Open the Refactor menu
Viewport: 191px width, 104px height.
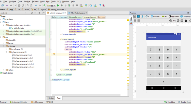pyautogui.click(x=35, y=2)
